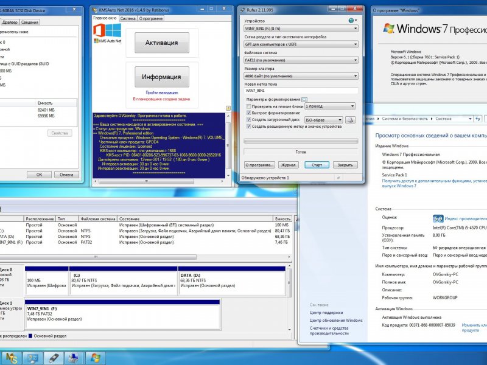Viewport: 487px width, 365px height.
Task: Click the 'Емкость' column header in volume list
Action: pos(282,219)
